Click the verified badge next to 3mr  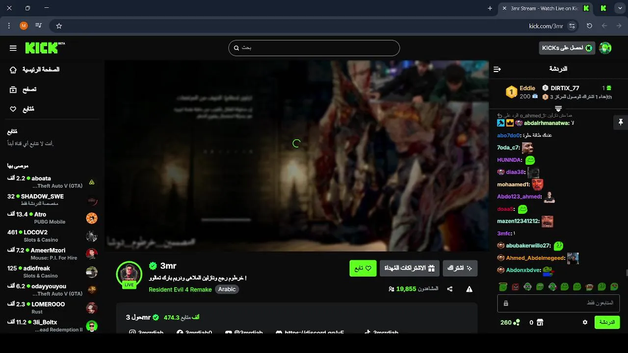point(153,266)
